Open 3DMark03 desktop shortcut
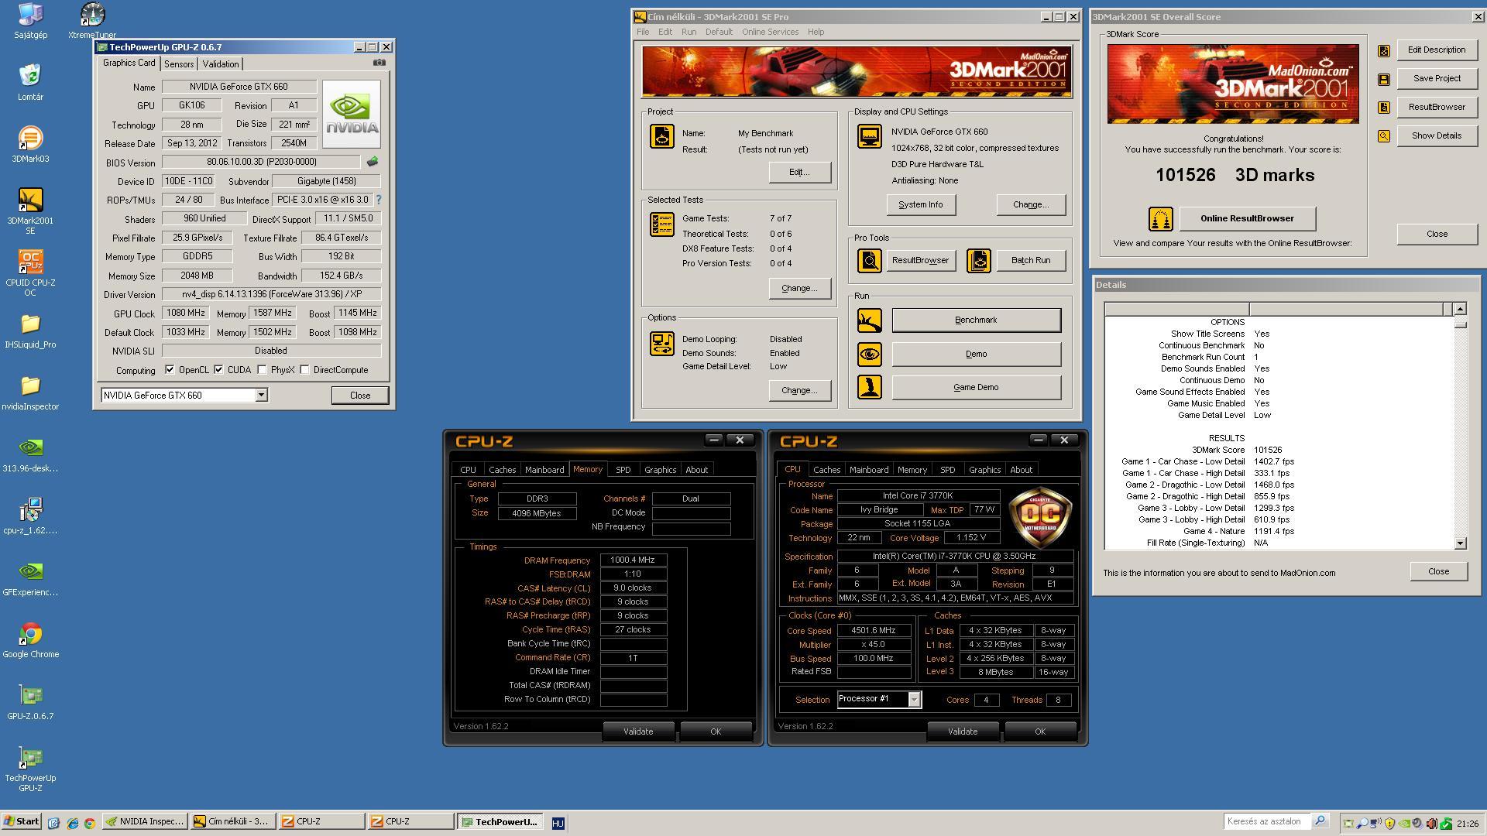 [30, 144]
